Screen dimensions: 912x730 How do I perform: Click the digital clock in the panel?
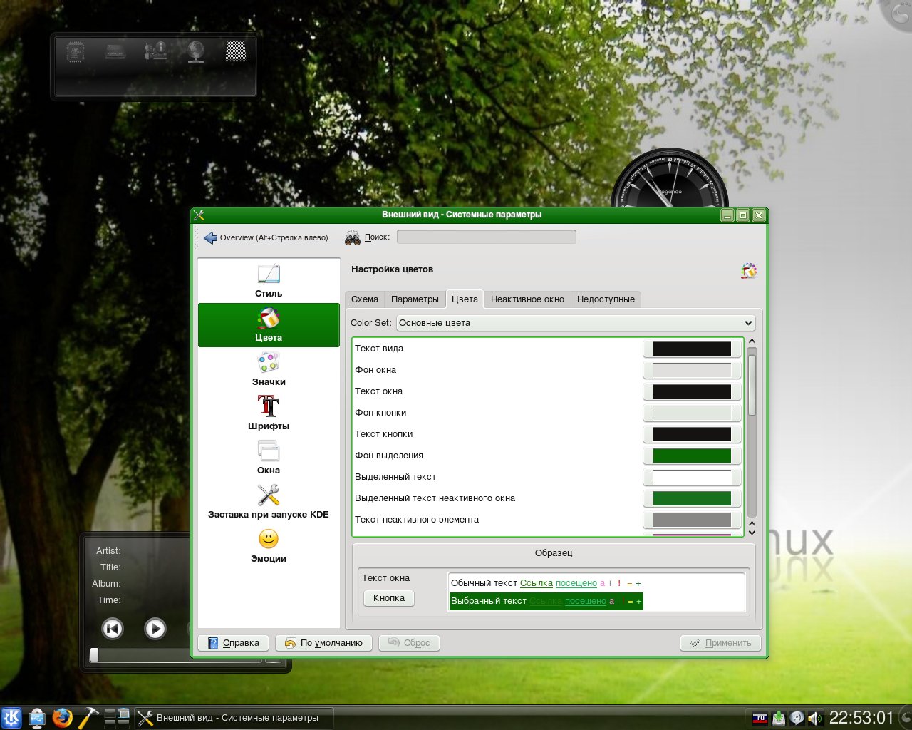coord(861,718)
